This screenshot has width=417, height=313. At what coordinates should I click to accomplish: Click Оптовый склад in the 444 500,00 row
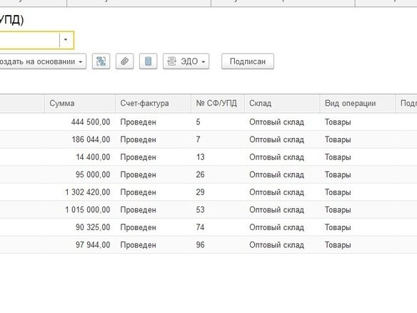tap(276, 122)
